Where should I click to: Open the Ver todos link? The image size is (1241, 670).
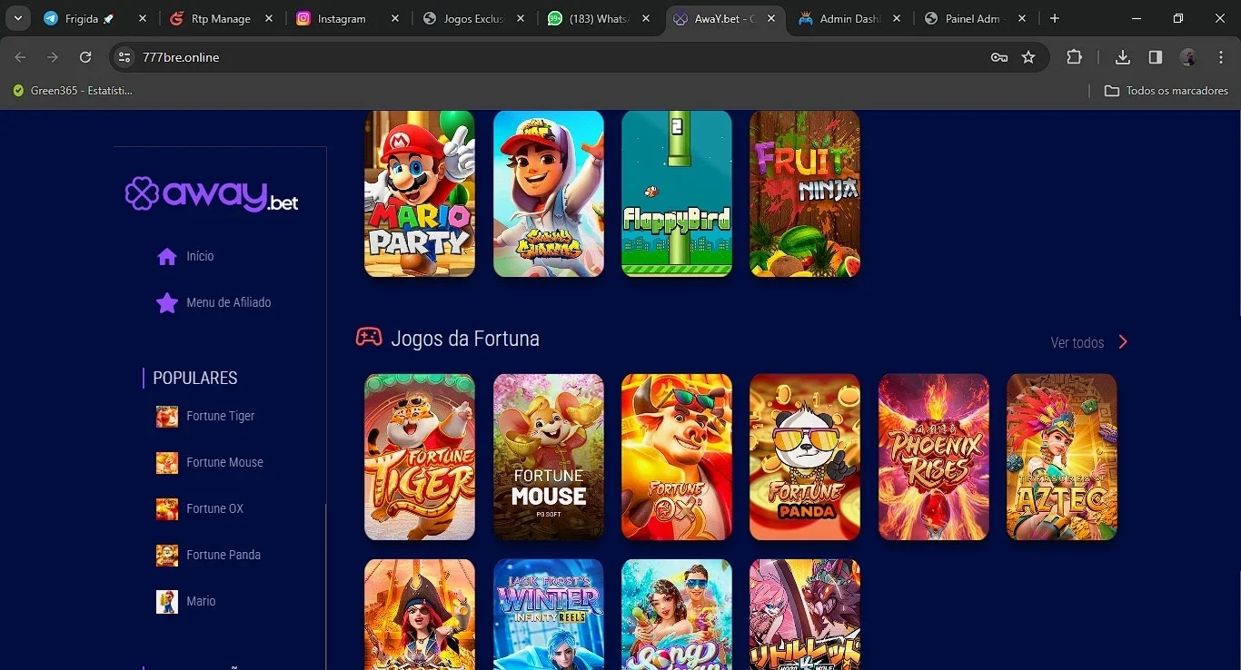pyautogui.click(x=1077, y=342)
